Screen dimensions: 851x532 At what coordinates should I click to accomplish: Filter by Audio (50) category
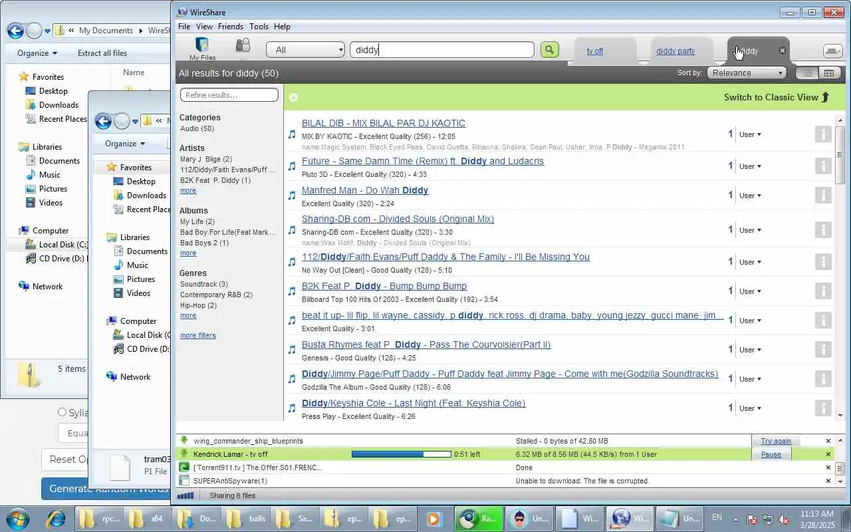coord(197,128)
